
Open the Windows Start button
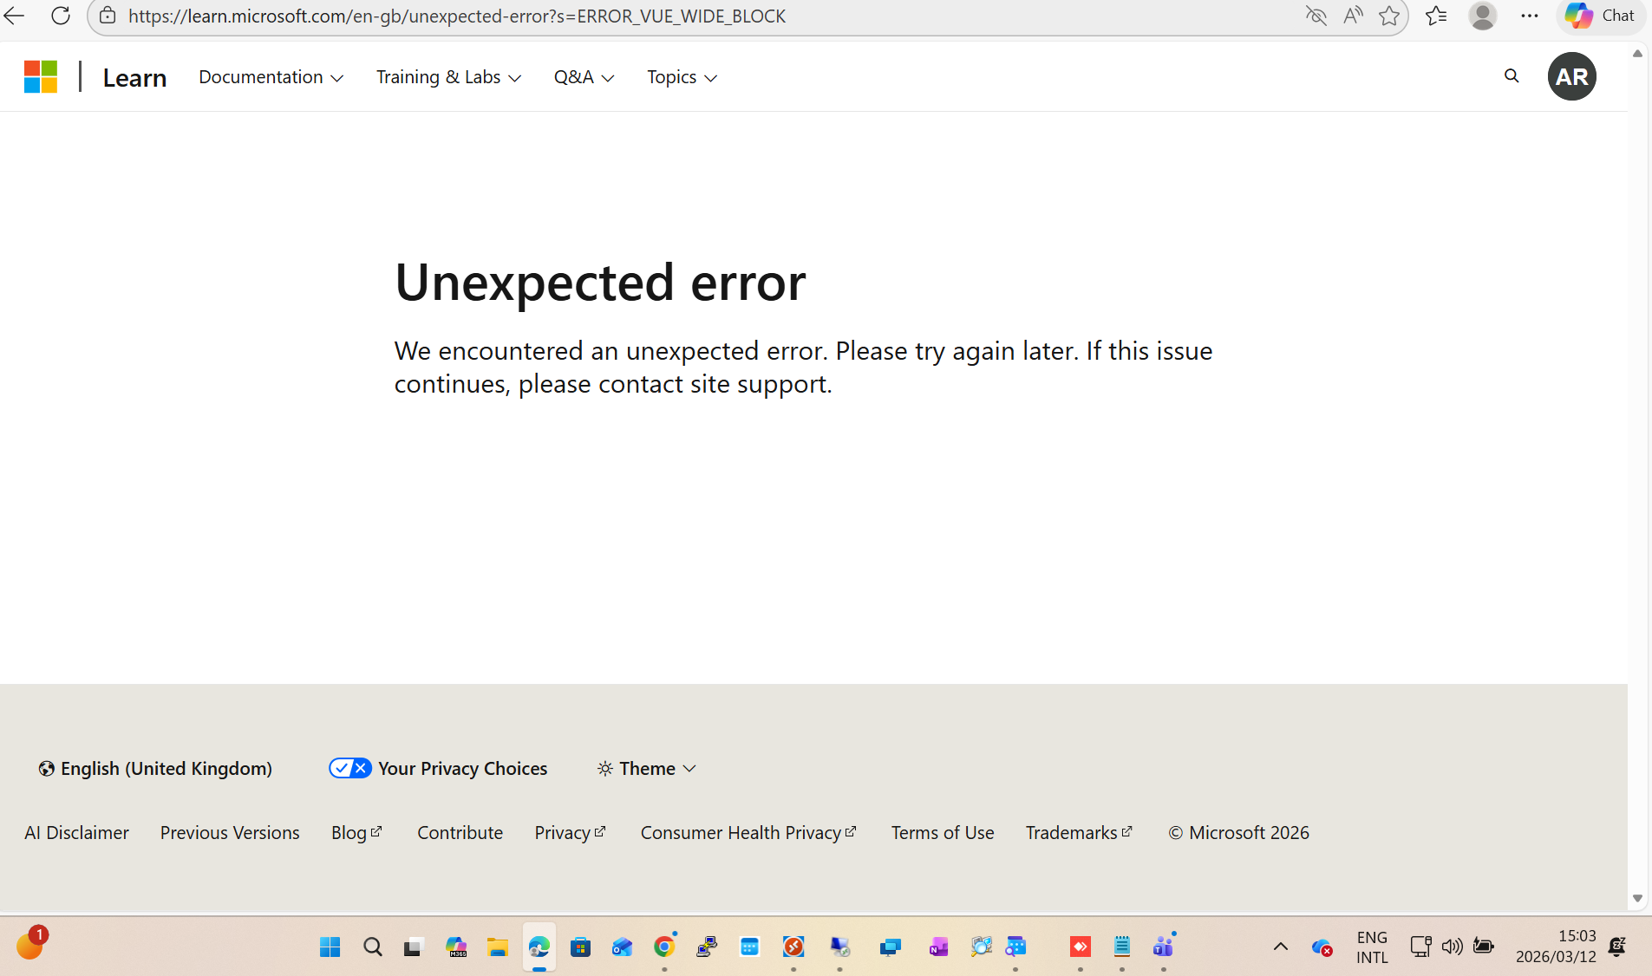tap(330, 947)
